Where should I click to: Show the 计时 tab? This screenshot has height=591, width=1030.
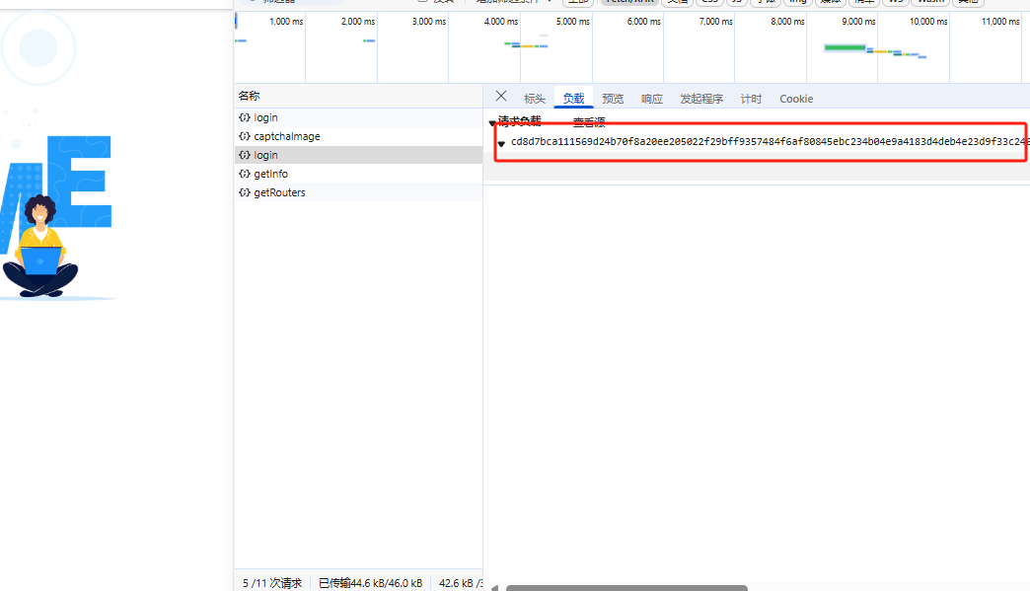tap(751, 99)
